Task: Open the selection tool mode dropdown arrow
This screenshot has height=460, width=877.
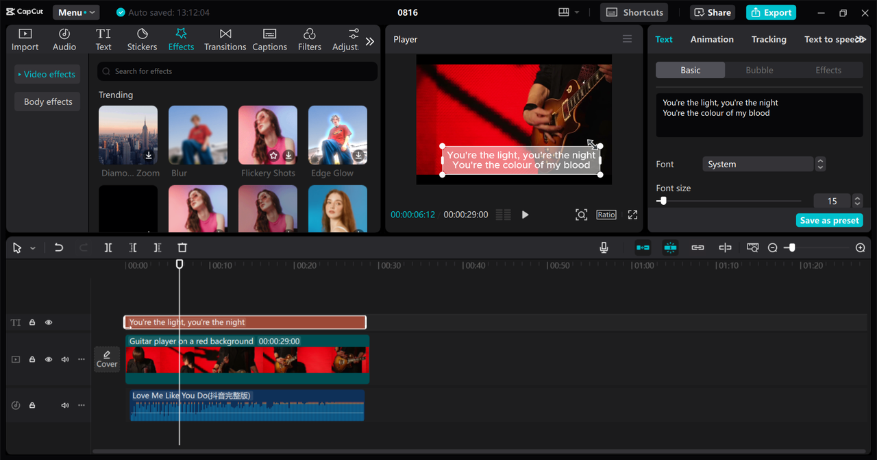Action: click(32, 248)
